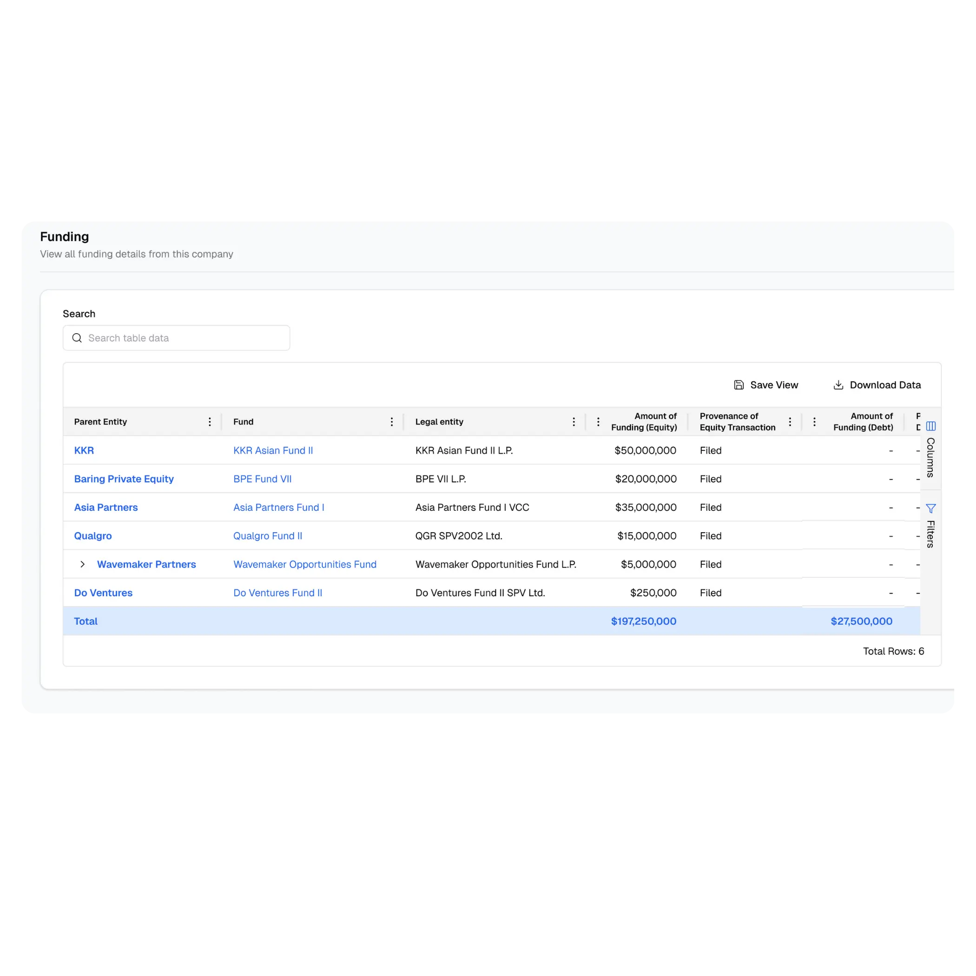Viewport: 976px width, 976px height.
Task: Open the Parent Entity column menu
Action: tap(210, 422)
